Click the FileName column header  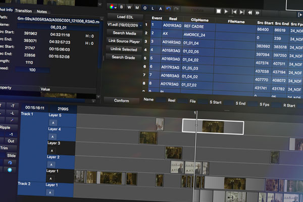point(236,22)
